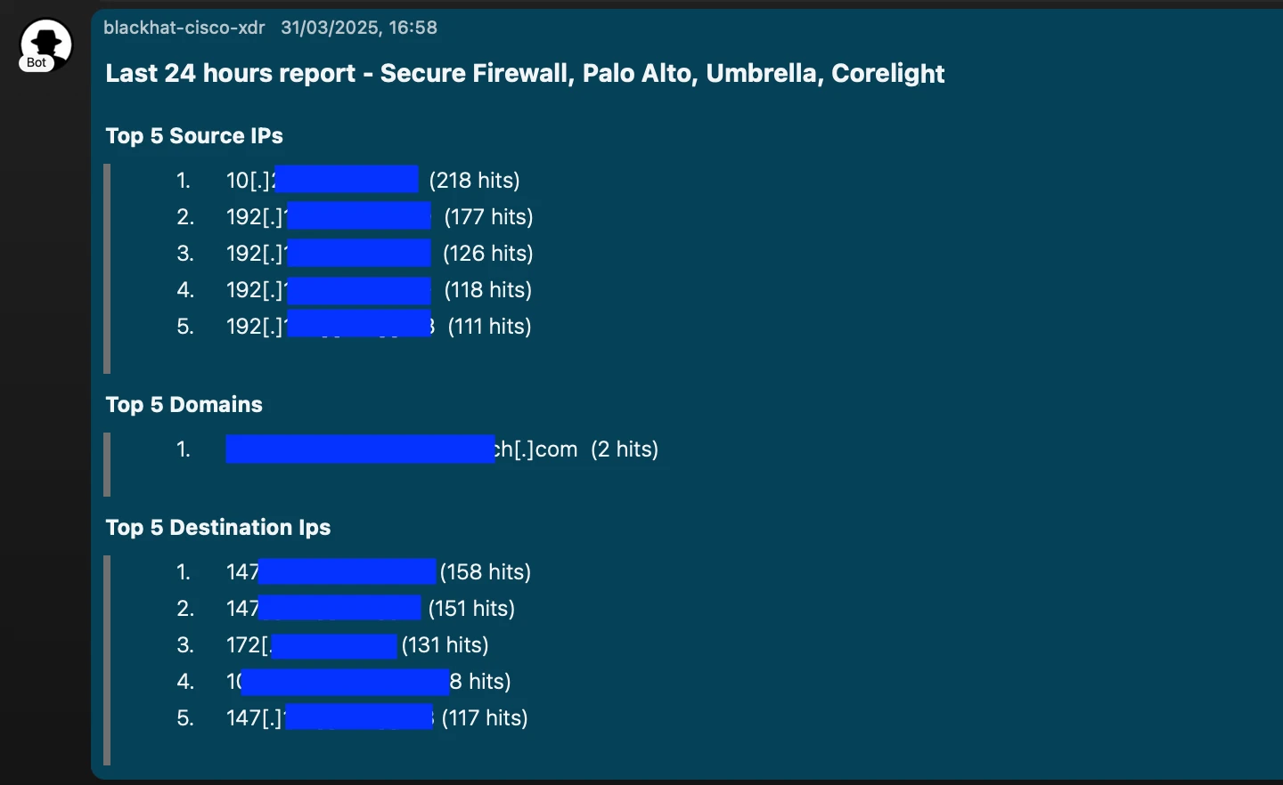Select the quote bar beside Top 5 Source IPs
Screen dimensions: 1283x785
[x=108, y=267]
